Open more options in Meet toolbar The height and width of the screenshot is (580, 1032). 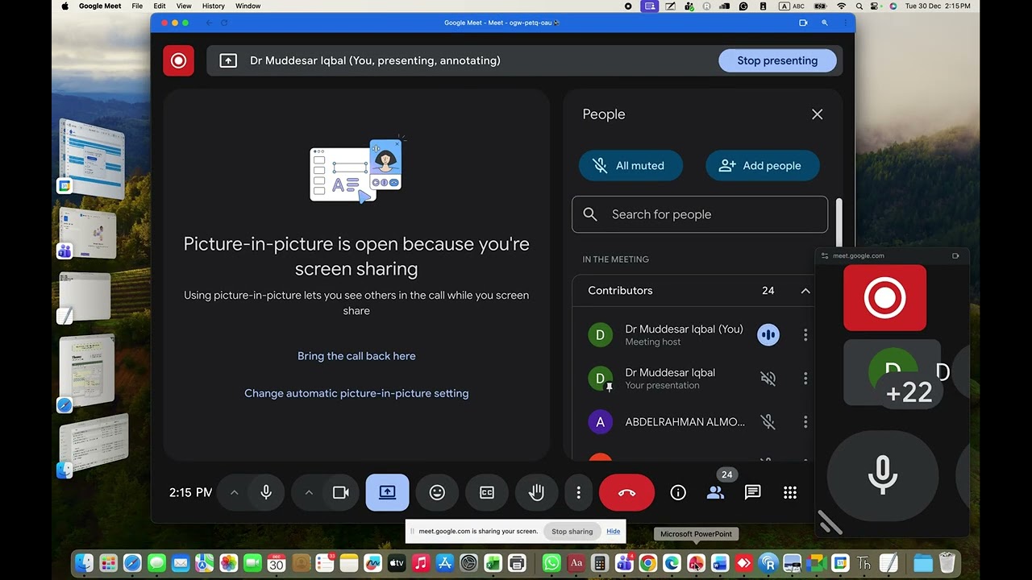pyautogui.click(x=578, y=492)
